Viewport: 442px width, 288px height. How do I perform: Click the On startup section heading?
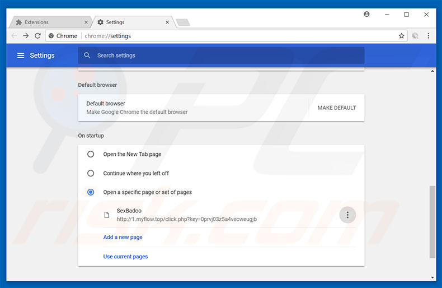pyautogui.click(x=91, y=136)
